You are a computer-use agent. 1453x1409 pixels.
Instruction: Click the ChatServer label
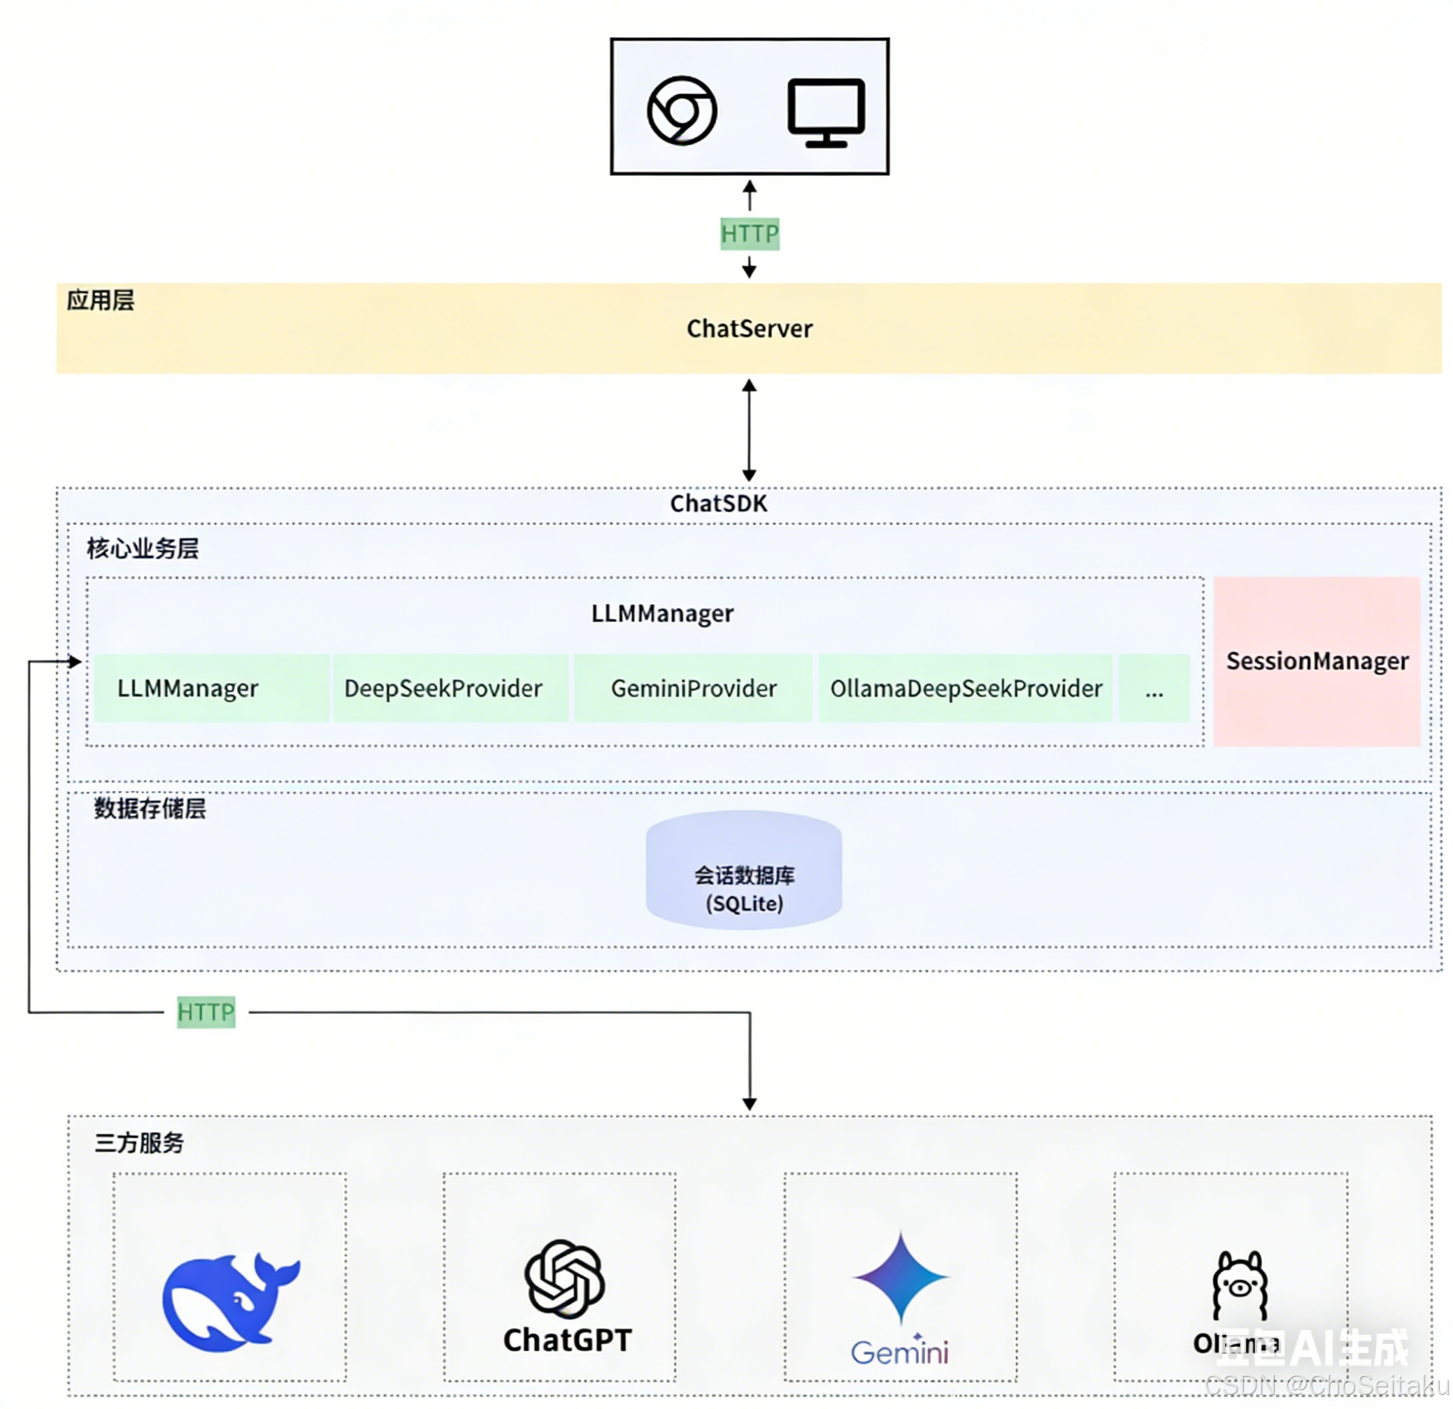(x=749, y=328)
